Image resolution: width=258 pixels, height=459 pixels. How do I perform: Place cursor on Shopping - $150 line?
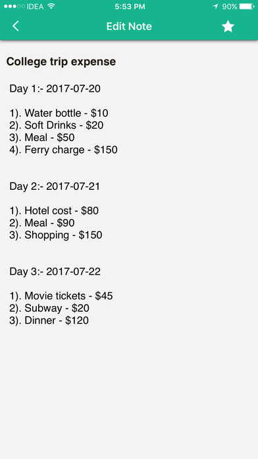[56, 235]
